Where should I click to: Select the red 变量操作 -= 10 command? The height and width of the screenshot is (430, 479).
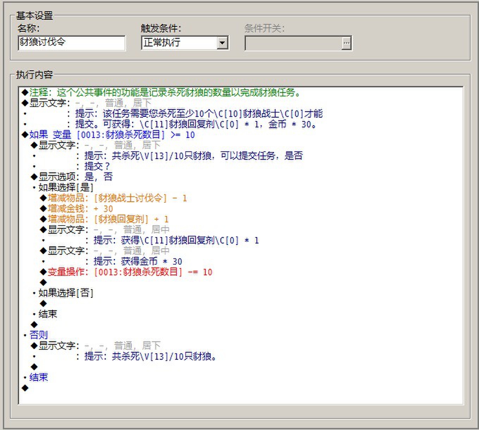[126, 272]
